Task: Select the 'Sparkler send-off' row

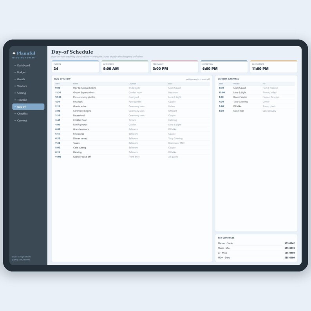Action: click(x=132, y=157)
